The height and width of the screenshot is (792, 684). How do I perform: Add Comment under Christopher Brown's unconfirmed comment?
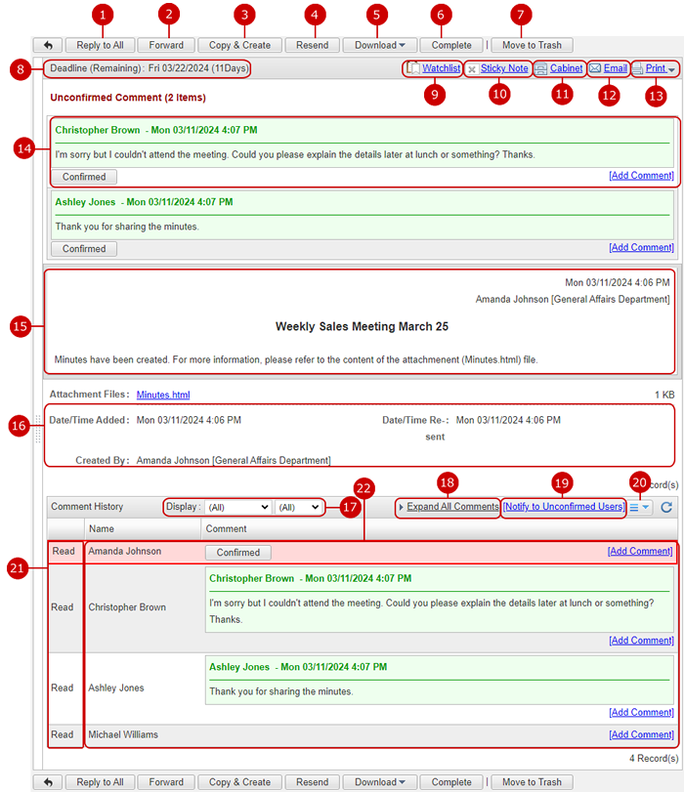click(x=641, y=175)
